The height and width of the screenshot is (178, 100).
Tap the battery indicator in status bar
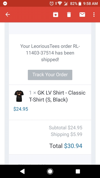[x=80, y=4]
